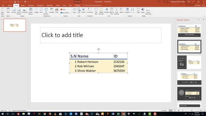
Task: Insert a SmartArt graphic
Action: (x=51, y=11)
